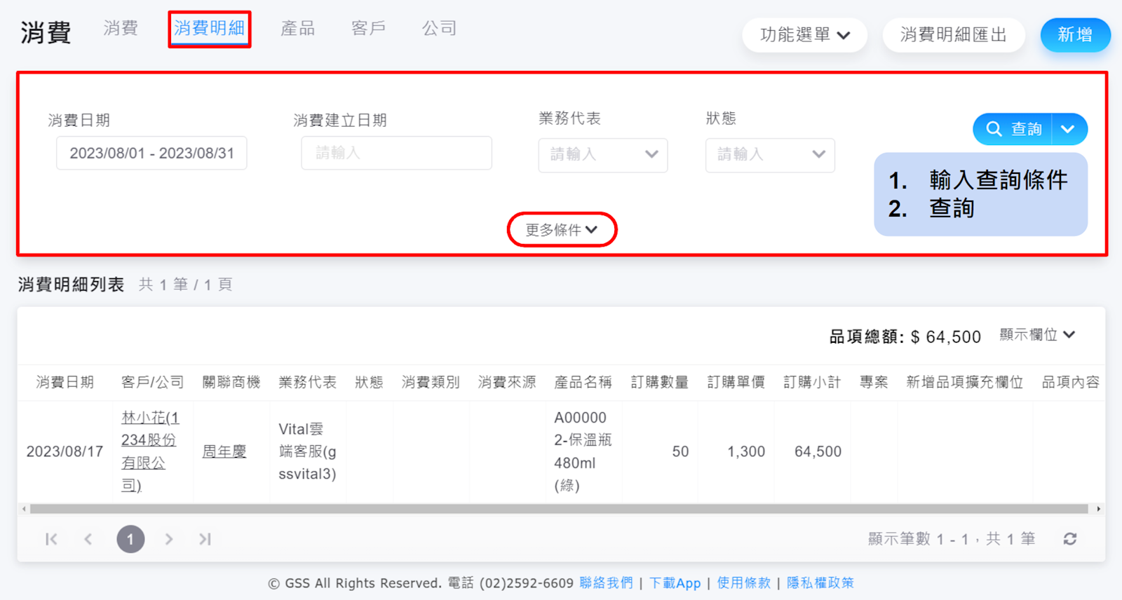Jump to the last page of results
The width and height of the screenshot is (1122, 600).
point(205,539)
